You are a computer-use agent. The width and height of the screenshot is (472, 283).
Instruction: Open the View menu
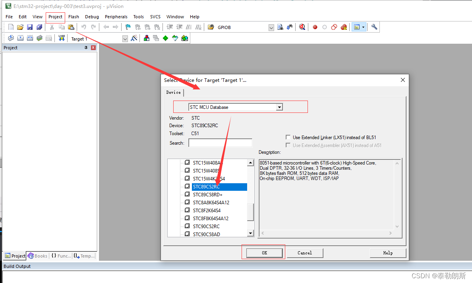tap(37, 17)
